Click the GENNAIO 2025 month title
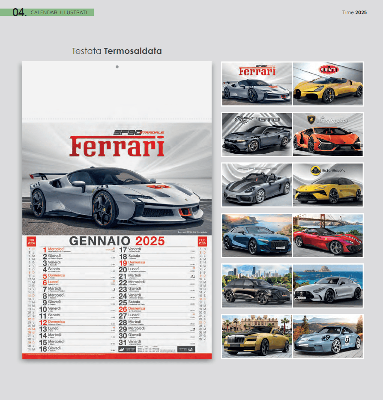This screenshot has width=383, height=400. pyautogui.click(x=117, y=241)
